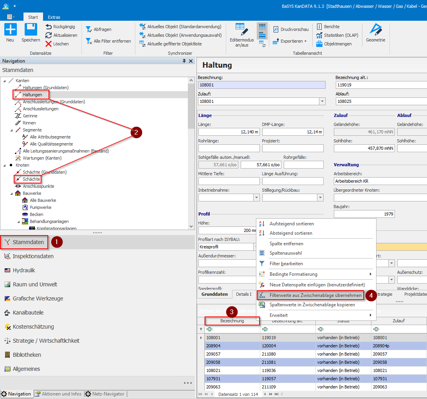
Task: Click the Speichern save icon
Action: coord(31,30)
